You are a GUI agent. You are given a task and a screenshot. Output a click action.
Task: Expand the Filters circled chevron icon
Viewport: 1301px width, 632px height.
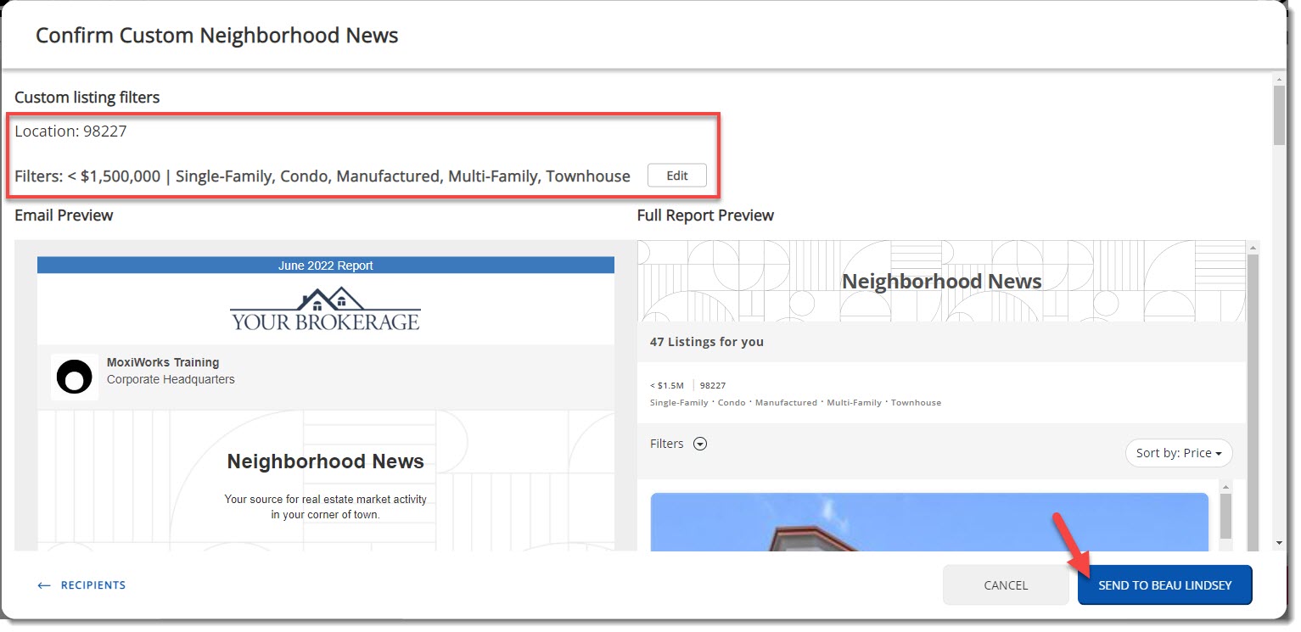700,444
